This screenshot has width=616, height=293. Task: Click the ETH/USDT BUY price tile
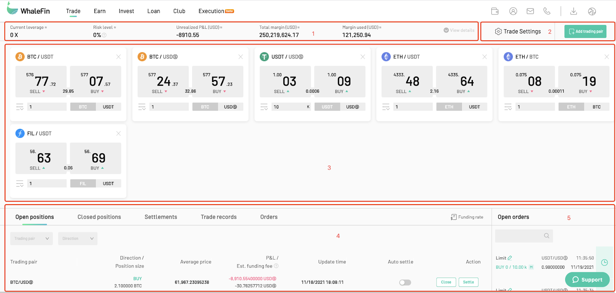(462, 82)
